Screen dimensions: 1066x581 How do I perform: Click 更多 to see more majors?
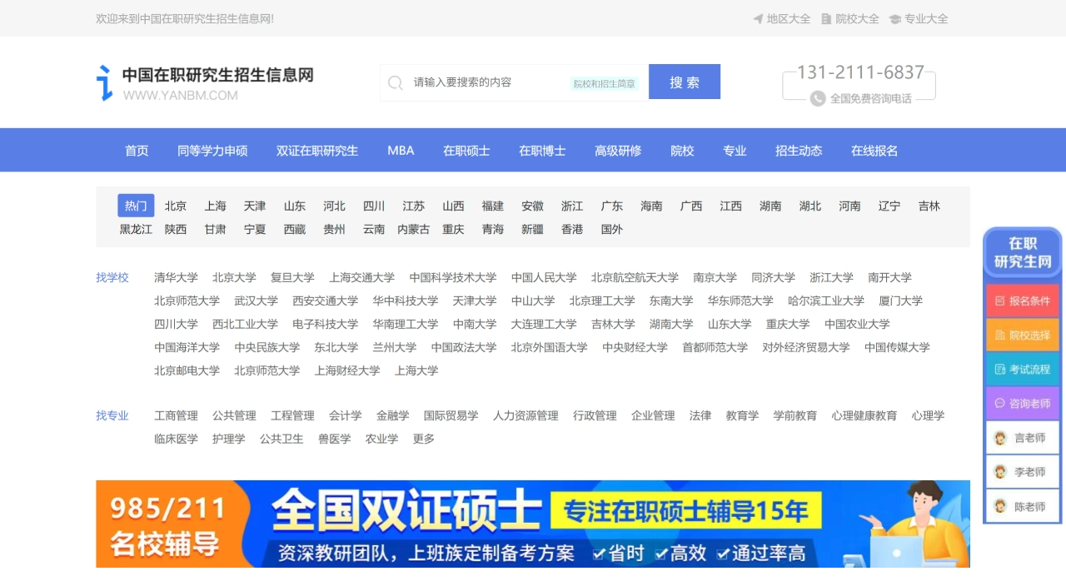(x=424, y=439)
